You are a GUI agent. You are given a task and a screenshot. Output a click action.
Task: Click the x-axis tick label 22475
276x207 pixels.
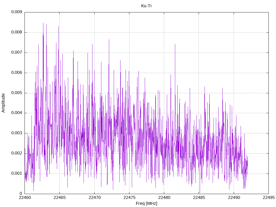[x=129, y=198]
